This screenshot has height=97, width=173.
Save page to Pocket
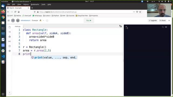point(137,12)
